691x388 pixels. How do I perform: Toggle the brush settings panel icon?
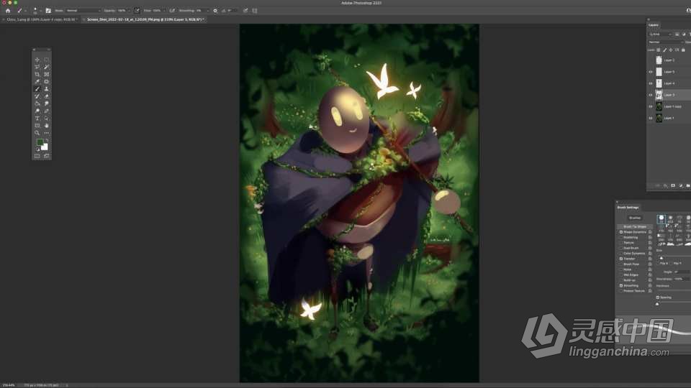(x=48, y=11)
